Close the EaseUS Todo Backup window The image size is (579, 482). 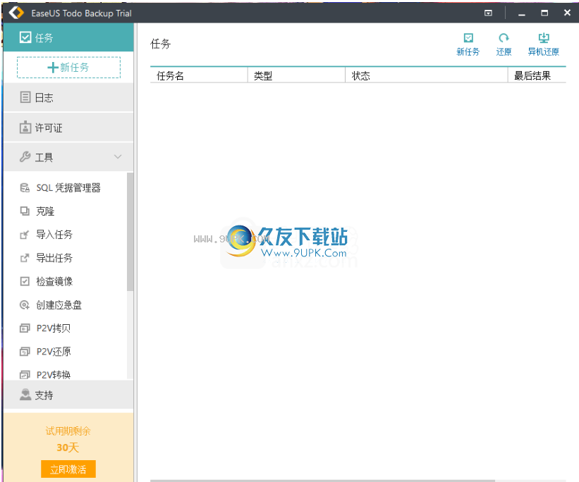coord(567,13)
